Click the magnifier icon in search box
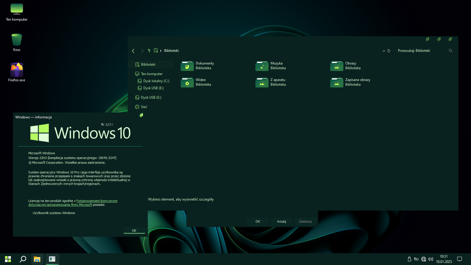 tap(450, 51)
